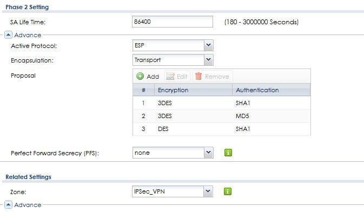
Task: Open the Perfect Forward Secrecy dropdown
Action: 208,153
